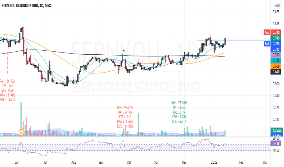Click the Mar label on time axis
Image resolution: width=284 pixels, height=167 pixels.
click(x=265, y=162)
